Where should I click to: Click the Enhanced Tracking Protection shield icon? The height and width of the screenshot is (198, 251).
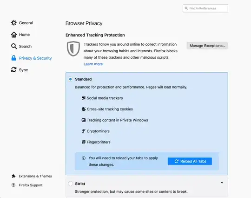coord(73,49)
